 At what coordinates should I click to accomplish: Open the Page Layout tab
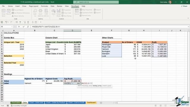pos(34,6)
